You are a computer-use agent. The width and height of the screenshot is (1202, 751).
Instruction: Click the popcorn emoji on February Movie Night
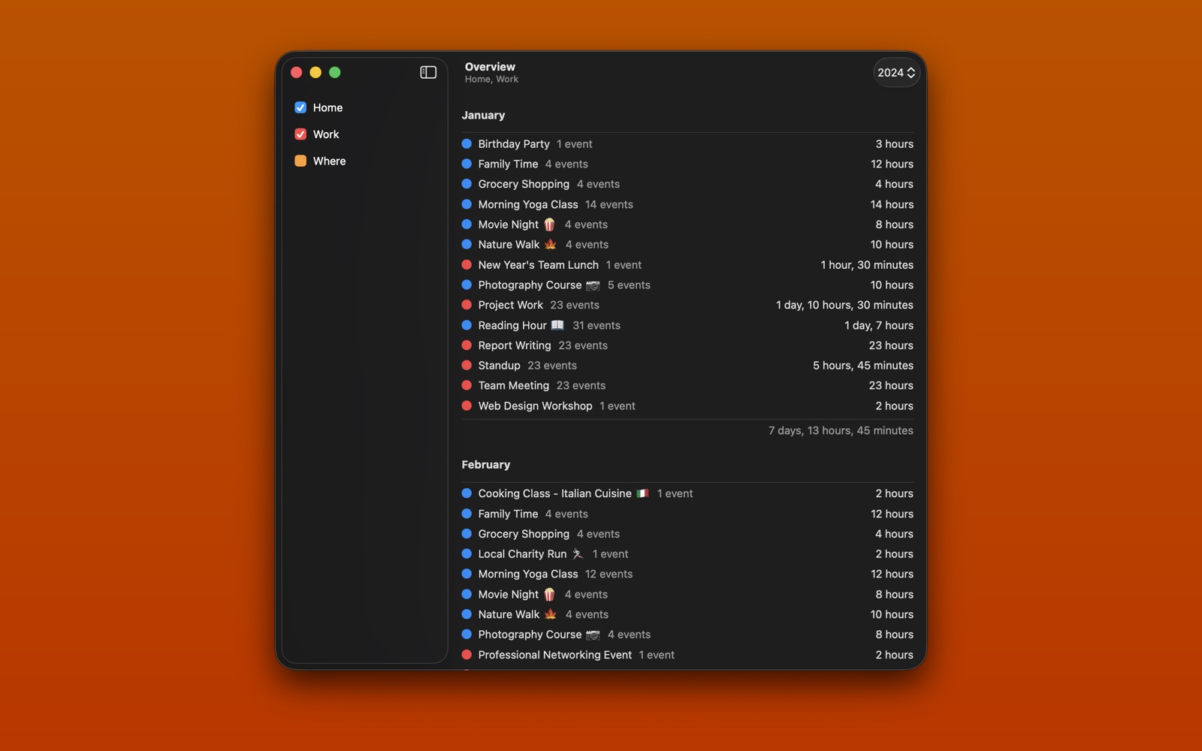(x=550, y=594)
